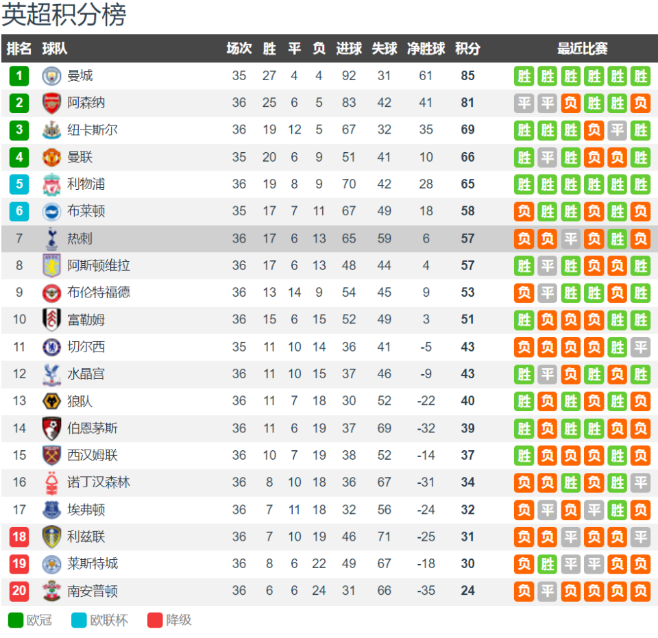Image resolution: width=658 pixels, height=638 pixels.
Task: Open the 布莱顿 team link
Action: (86, 211)
